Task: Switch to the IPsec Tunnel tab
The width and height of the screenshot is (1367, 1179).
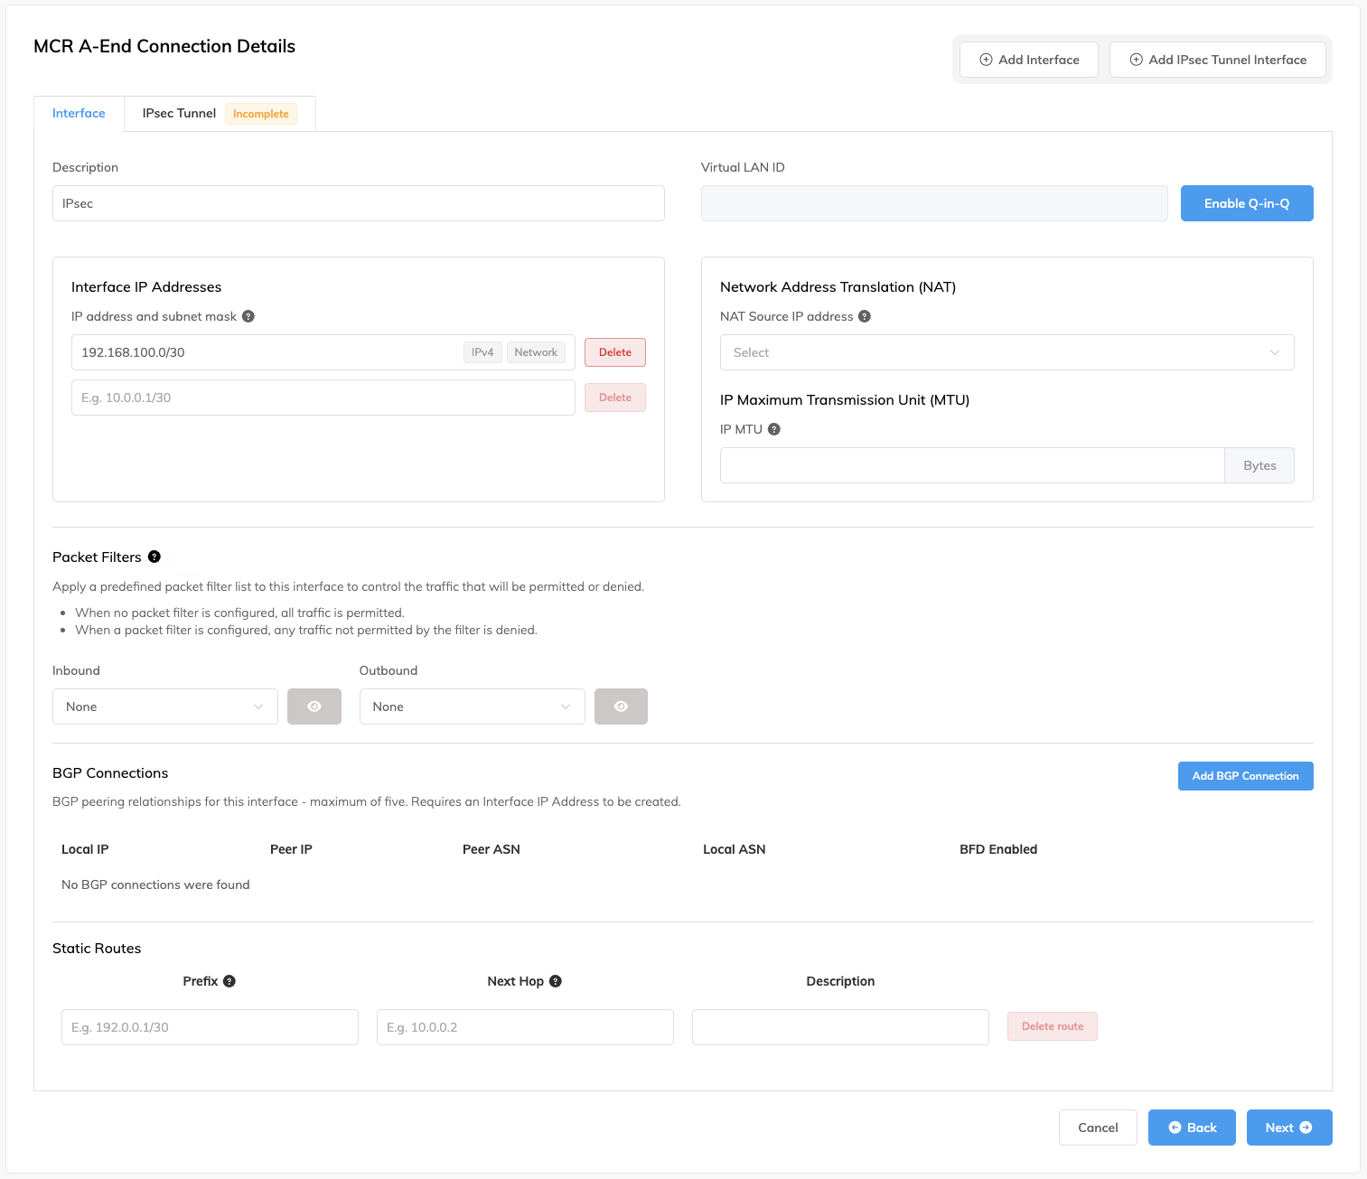Action: pyautogui.click(x=178, y=113)
